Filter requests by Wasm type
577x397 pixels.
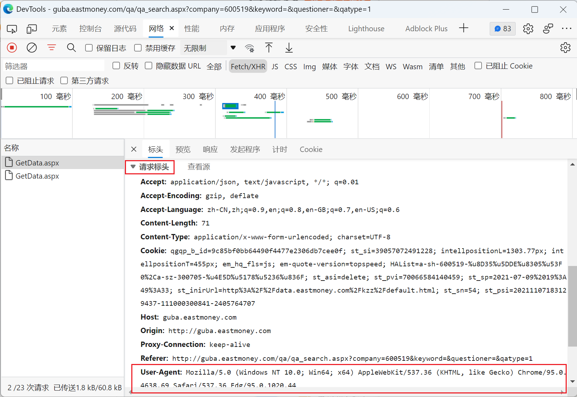[x=413, y=66]
